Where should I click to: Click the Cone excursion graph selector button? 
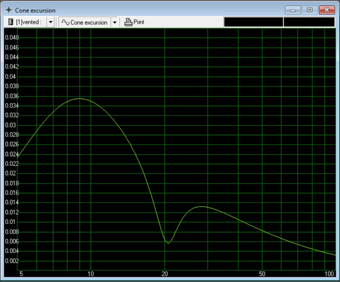85,22
